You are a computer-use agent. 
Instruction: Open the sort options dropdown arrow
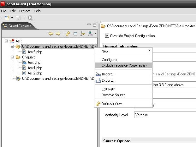click(95, 34)
